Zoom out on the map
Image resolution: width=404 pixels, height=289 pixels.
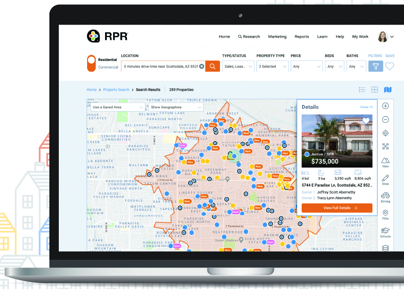click(386, 120)
